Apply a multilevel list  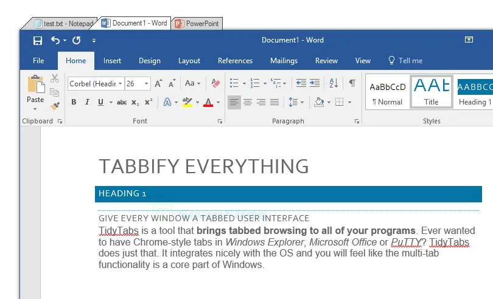[x=276, y=83]
